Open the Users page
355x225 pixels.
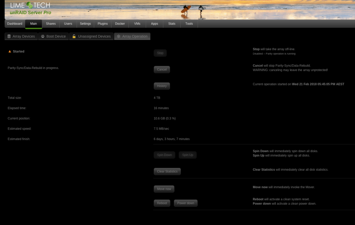coord(68,24)
